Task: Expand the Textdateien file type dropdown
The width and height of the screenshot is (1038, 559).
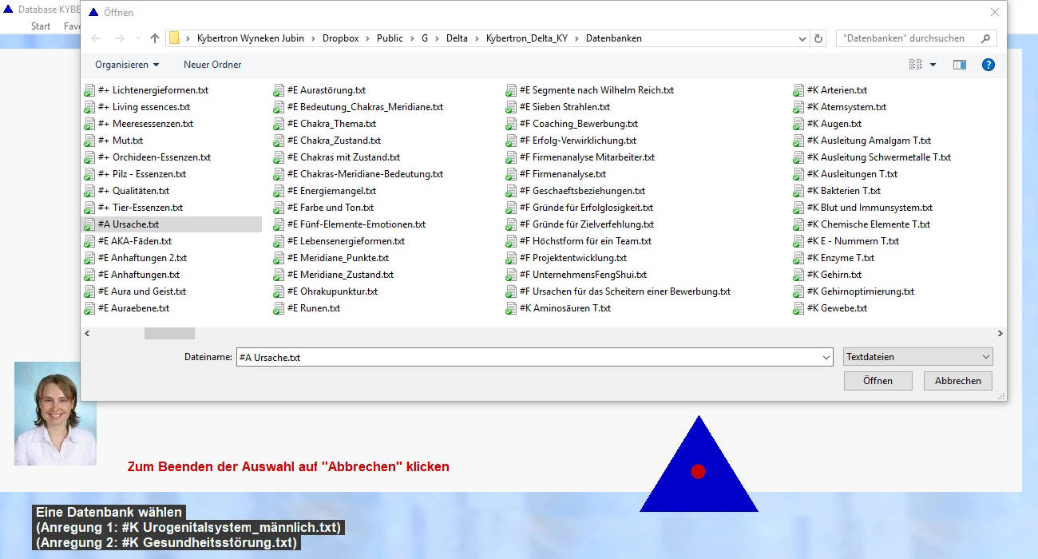Action: tap(918, 357)
